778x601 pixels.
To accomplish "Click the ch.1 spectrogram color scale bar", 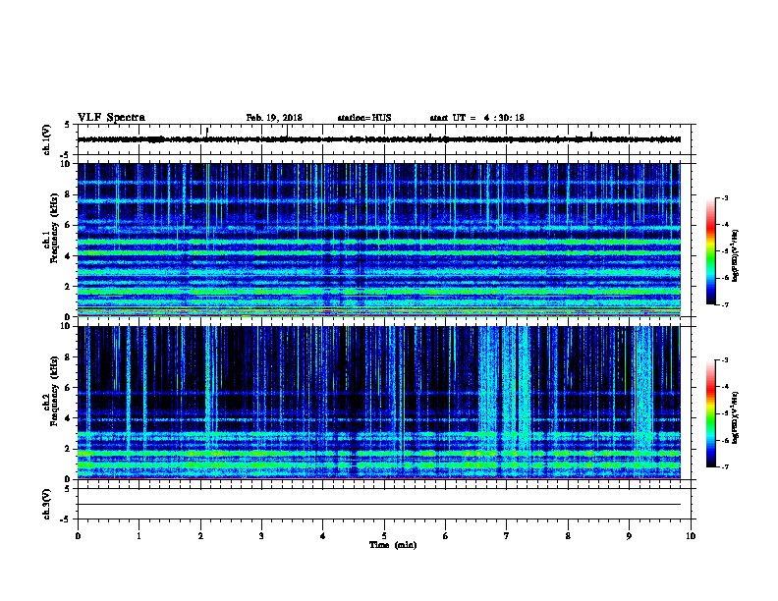I will (710, 251).
